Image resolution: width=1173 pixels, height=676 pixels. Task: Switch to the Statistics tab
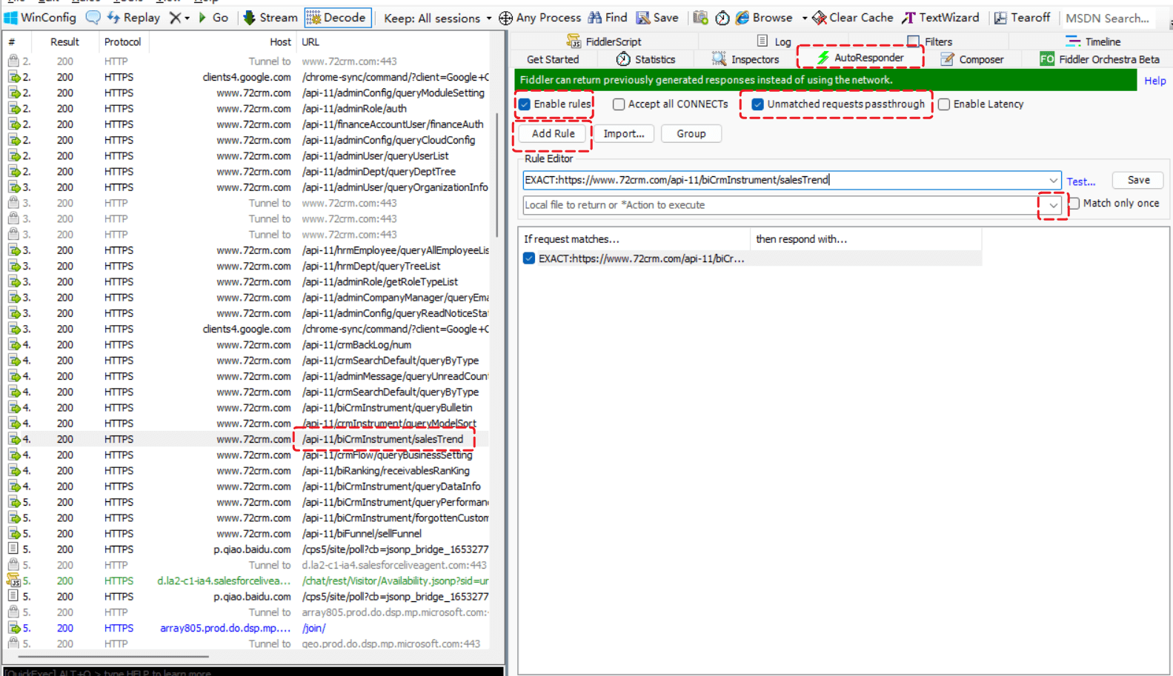[x=645, y=59]
